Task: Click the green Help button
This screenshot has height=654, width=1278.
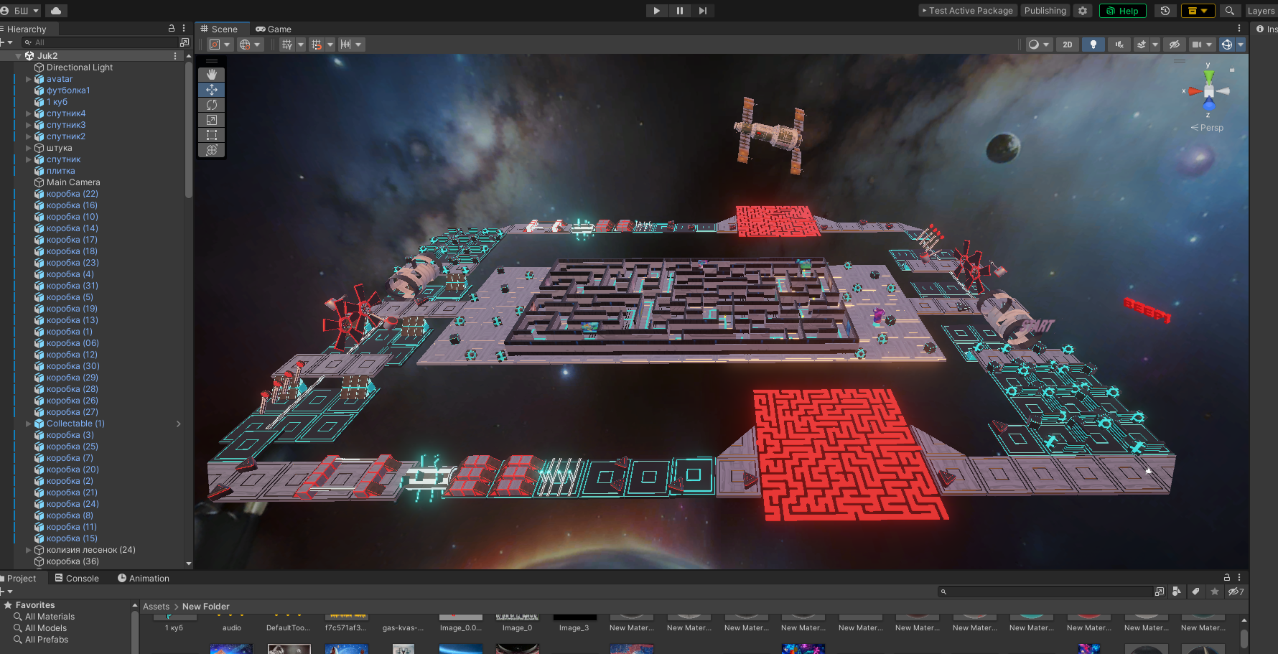Action: pyautogui.click(x=1122, y=11)
